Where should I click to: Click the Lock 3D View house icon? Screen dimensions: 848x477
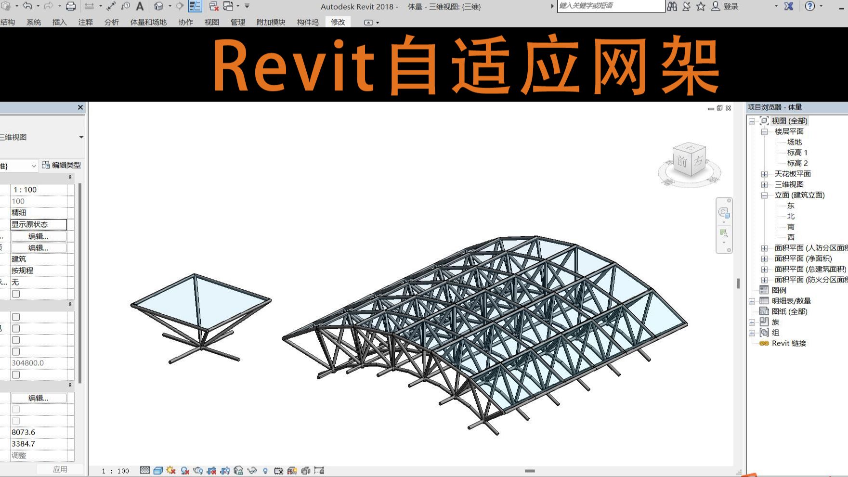point(238,470)
